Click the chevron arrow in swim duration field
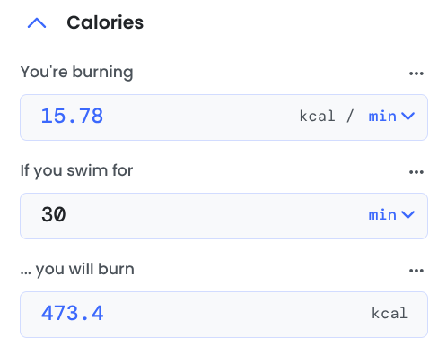 click(x=408, y=214)
